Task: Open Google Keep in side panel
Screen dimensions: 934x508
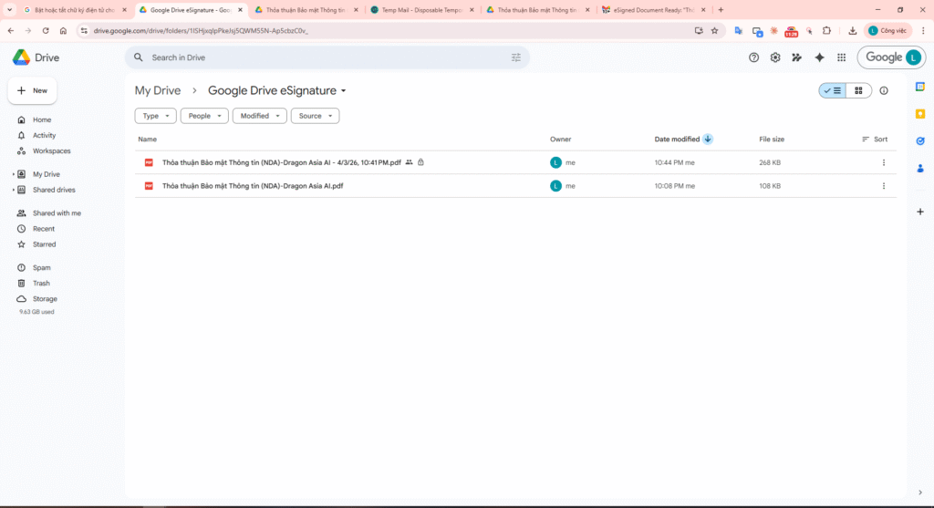Action: click(x=920, y=114)
